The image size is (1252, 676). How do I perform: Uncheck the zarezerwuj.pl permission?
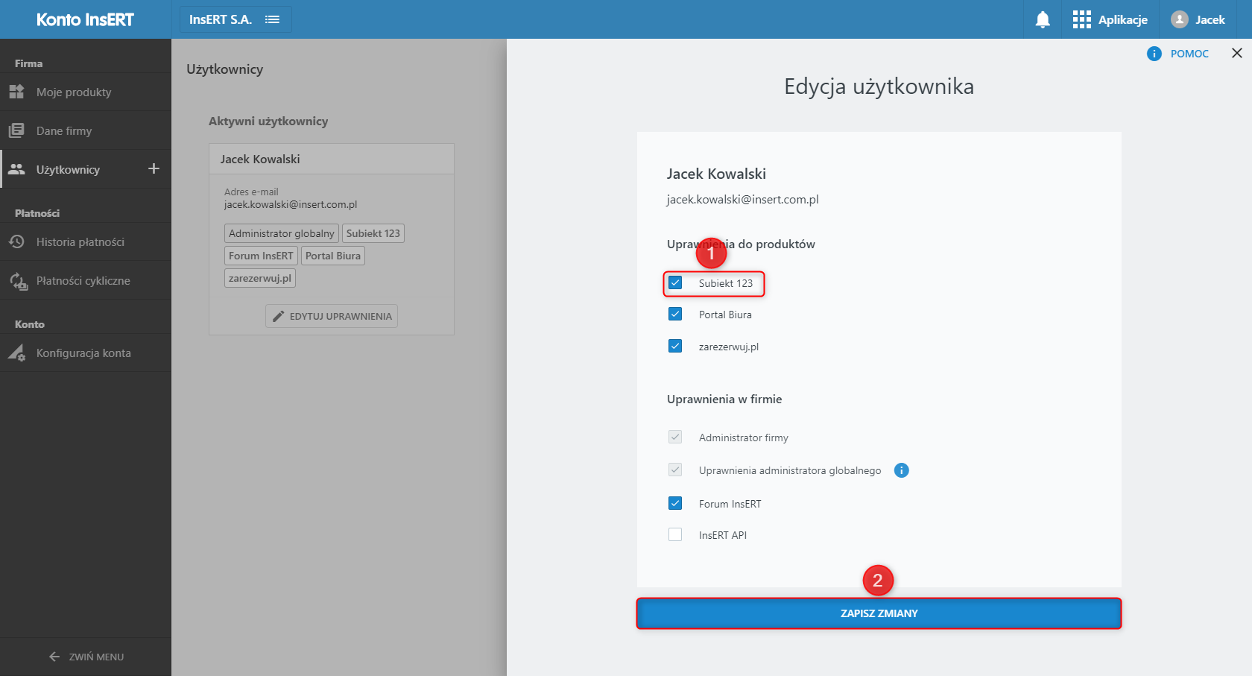point(675,346)
